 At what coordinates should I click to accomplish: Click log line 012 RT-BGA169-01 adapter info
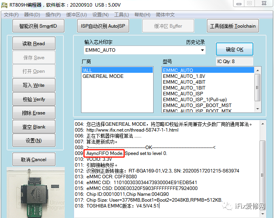[x=157, y=171]
